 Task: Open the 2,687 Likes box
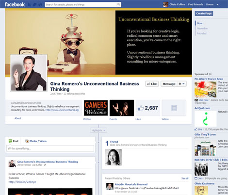(148, 108)
